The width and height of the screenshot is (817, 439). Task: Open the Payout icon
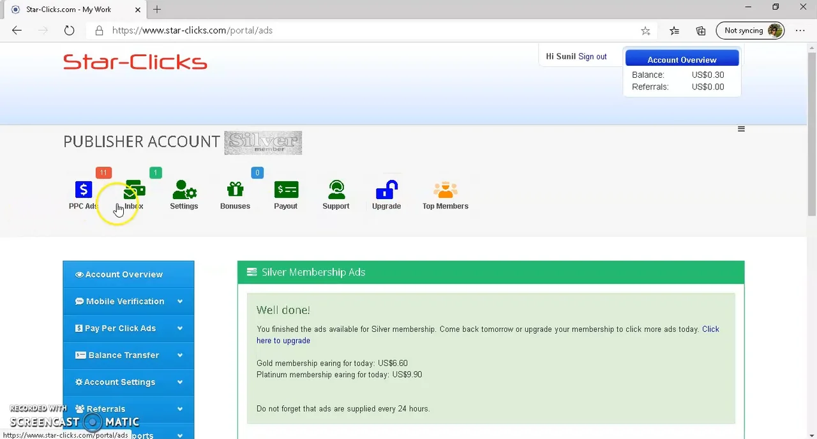point(286,191)
